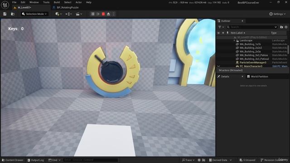The image size is (290, 163).
Task: Eject from the player controller
Action: [109, 14]
